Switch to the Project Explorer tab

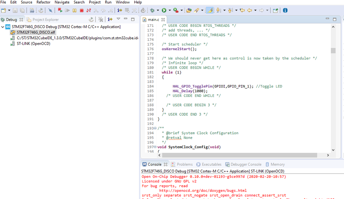(x=43, y=20)
